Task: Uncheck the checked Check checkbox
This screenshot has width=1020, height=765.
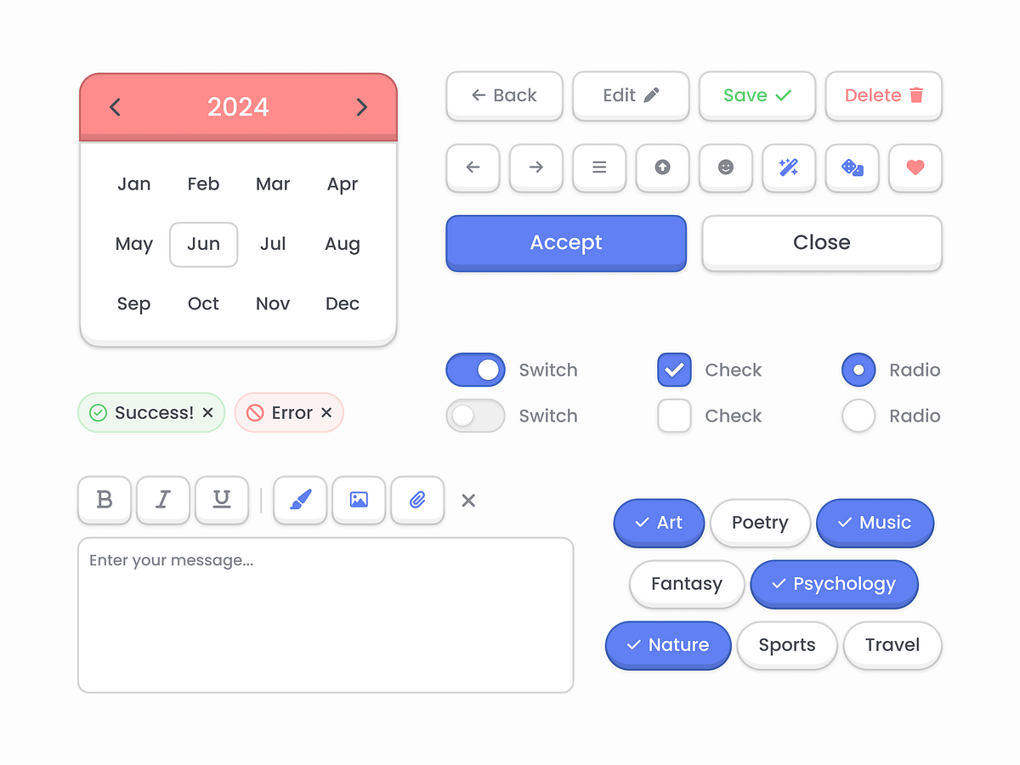Action: click(674, 370)
